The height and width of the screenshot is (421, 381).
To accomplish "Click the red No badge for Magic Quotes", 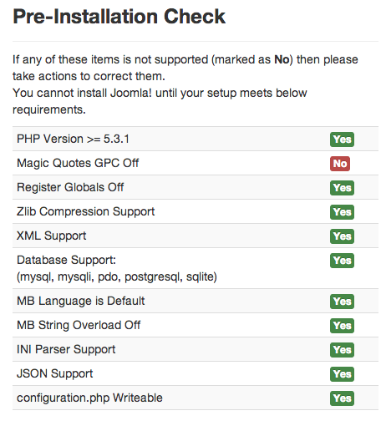I will [x=340, y=164].
